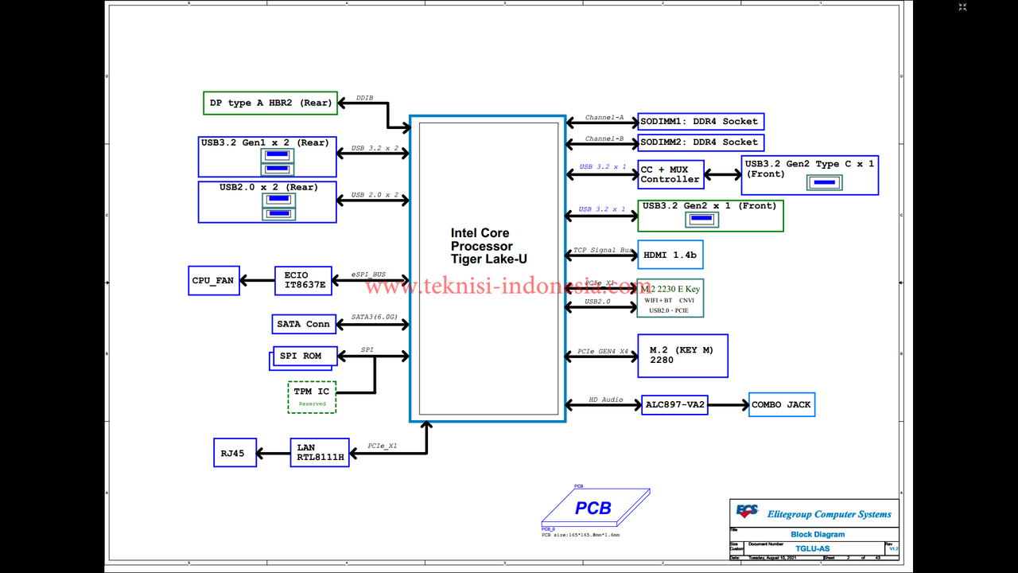Click the Channel-B memory label
The height and width of the screenshot is (573, 1018).
[604, 138]
